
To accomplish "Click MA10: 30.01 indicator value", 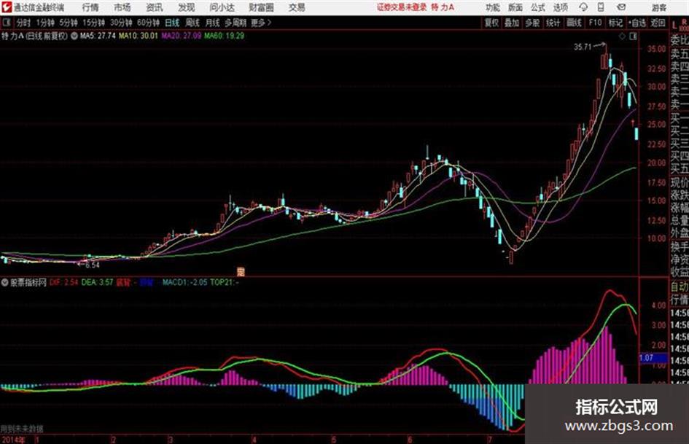I will click(138, 36).
